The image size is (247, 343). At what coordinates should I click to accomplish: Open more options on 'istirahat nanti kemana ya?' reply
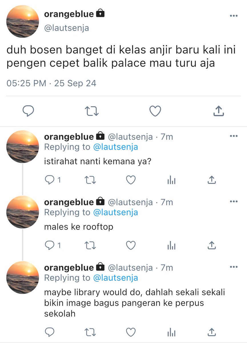pos(234,136)
